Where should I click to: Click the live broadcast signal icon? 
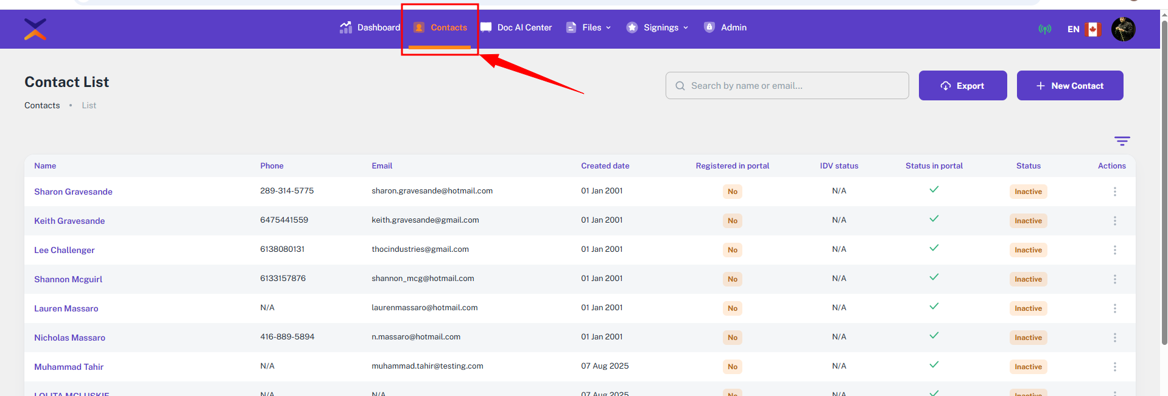tap(1044, 29)
